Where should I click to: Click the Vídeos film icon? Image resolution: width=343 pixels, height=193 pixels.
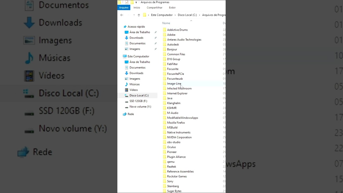127,90
